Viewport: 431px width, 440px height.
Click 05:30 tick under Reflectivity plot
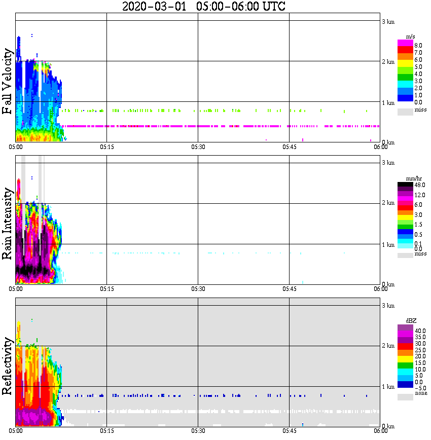click(198, 431)
